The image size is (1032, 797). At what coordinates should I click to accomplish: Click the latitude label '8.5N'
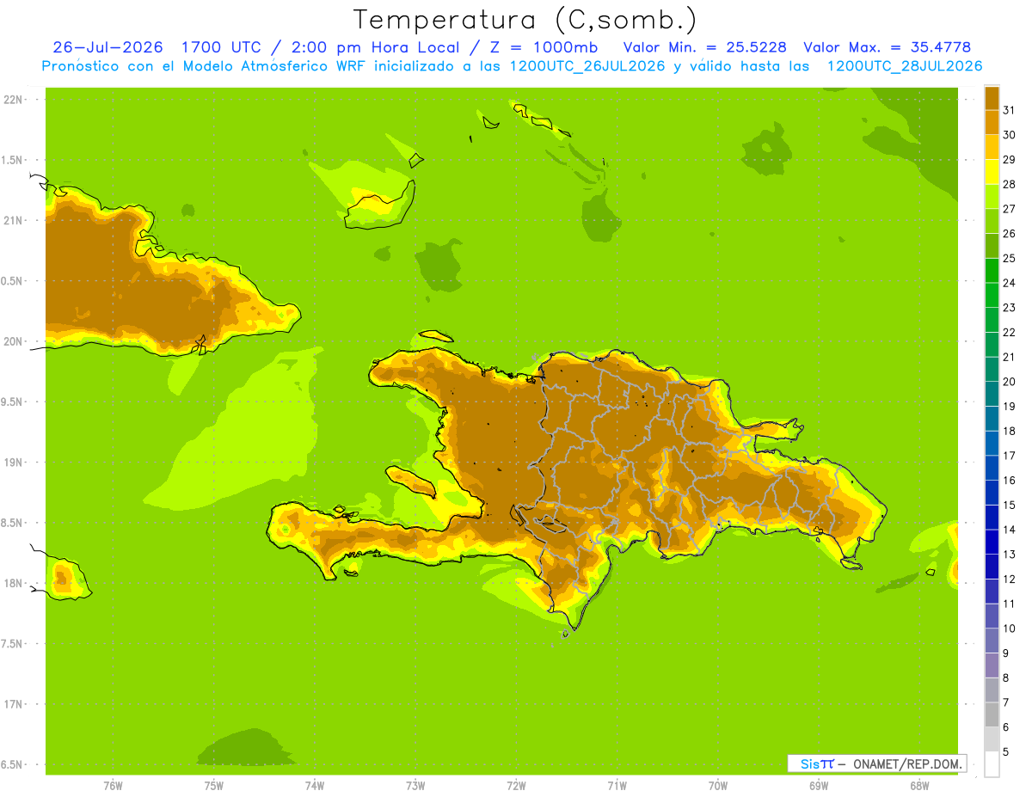12,523
